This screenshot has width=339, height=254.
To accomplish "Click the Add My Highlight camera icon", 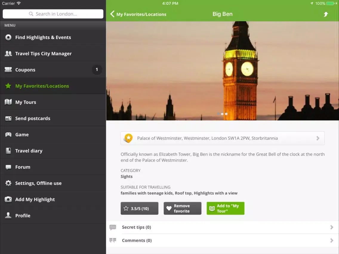I will [x=8, y=199].
